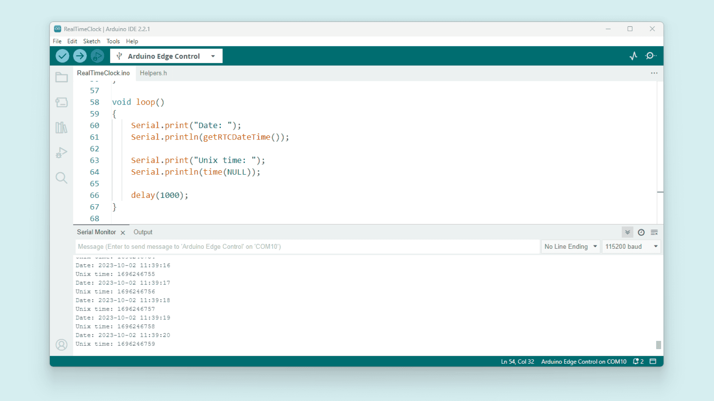Open the Boards Manager sidebar icon
The image size is (714, 401).
[61, 102]
